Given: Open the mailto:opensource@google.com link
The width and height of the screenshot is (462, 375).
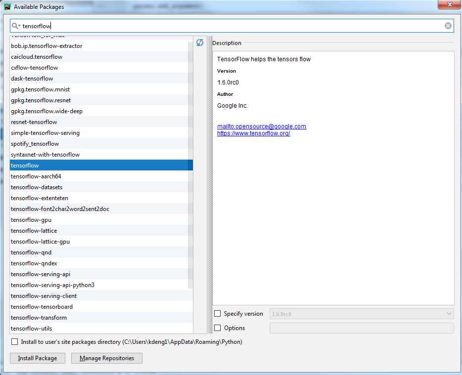Looking at the screenshot, I should 262,126.
